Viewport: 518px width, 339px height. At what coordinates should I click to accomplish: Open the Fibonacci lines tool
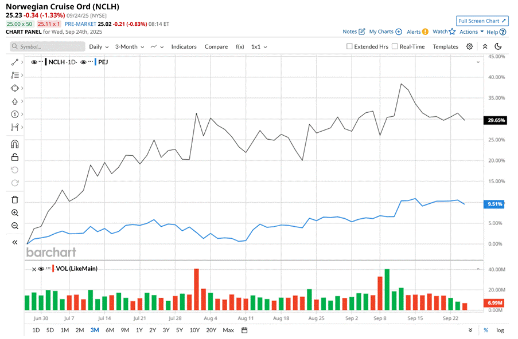point(14,75)
